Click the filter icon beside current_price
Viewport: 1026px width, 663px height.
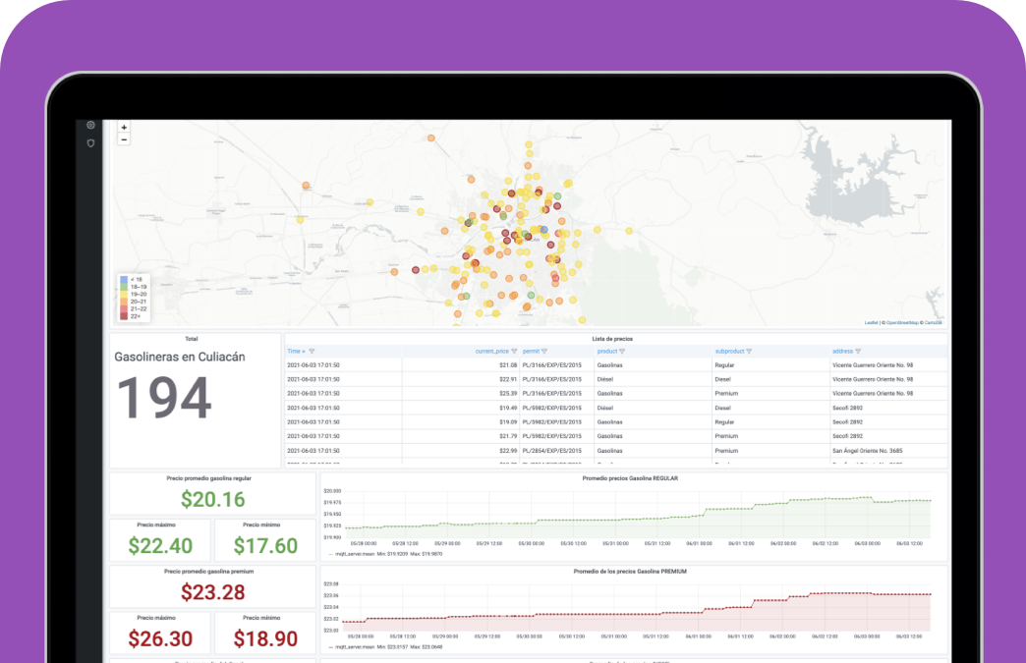tap(514, 352)
